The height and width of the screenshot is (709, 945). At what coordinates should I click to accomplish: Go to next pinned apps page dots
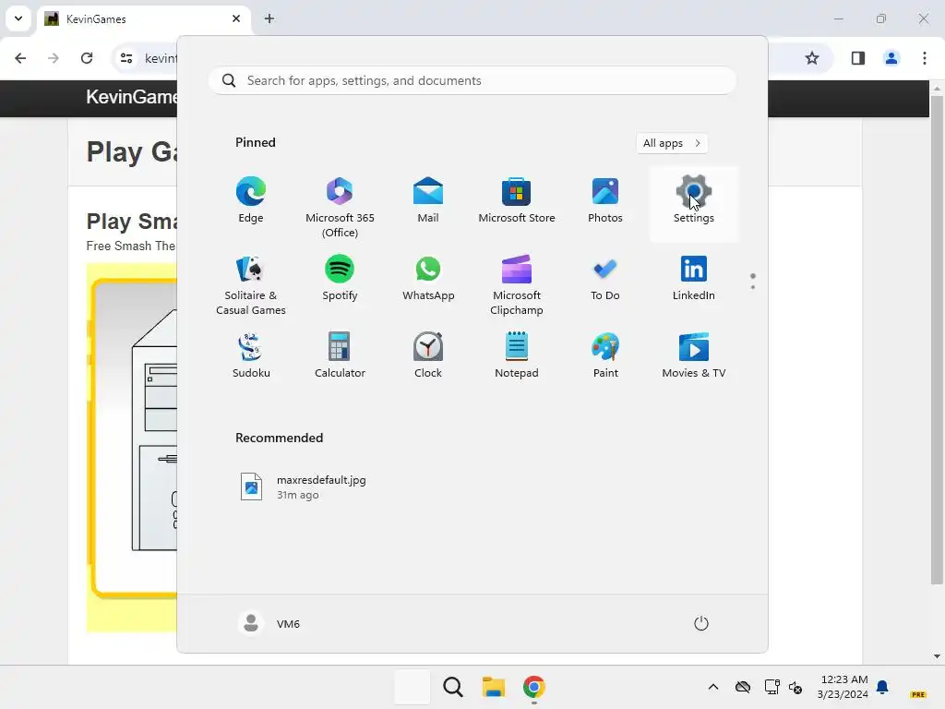click(753, 282)
